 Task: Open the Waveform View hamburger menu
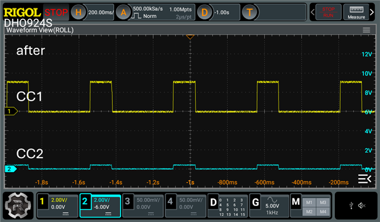[366, 30]
